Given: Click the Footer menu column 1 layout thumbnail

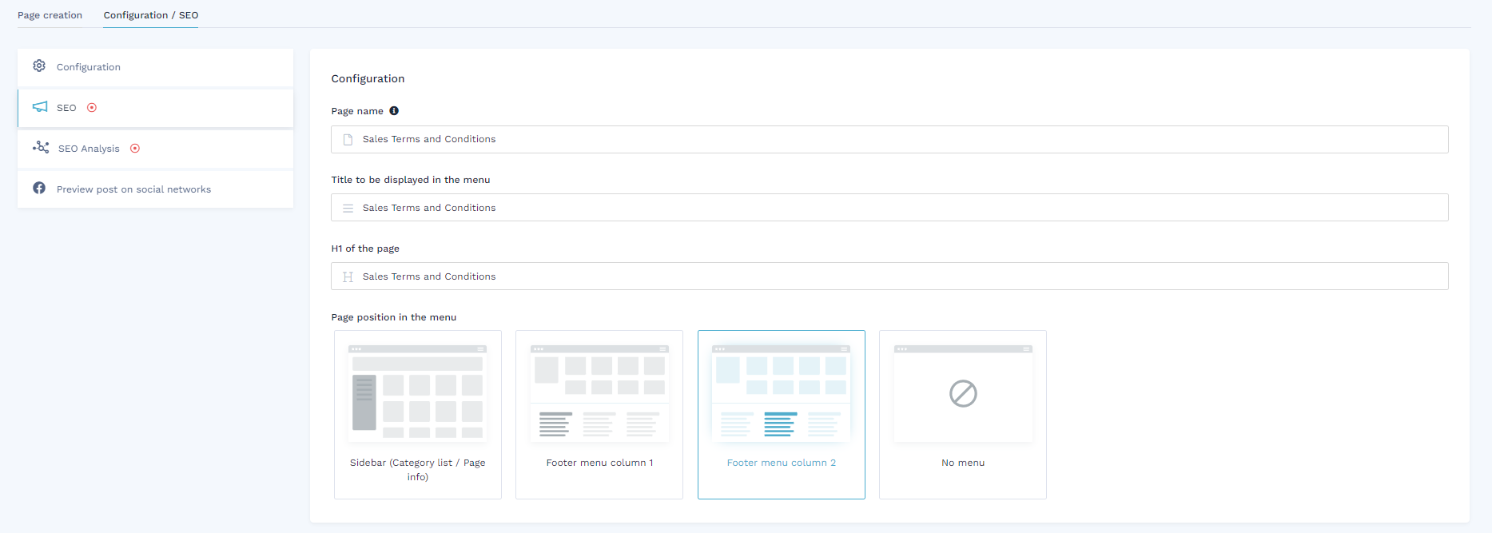Looking at the screenshot, I should coord(599,393).
